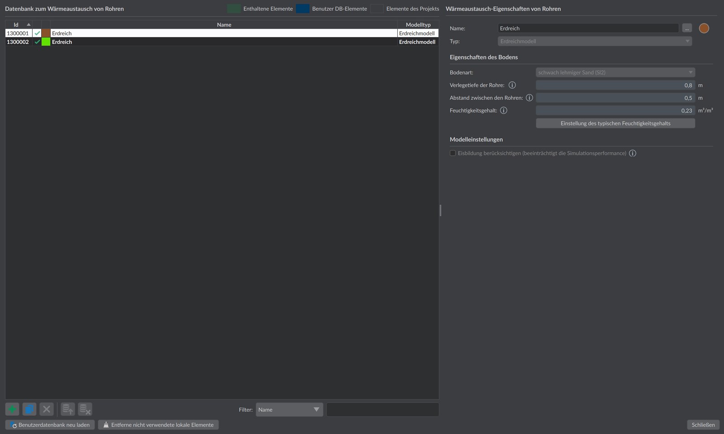Click the Enthaltene Elemente legend swatch
Viewport: 724px width, 434px height.
pyautogui.click(x=234, y=9)
